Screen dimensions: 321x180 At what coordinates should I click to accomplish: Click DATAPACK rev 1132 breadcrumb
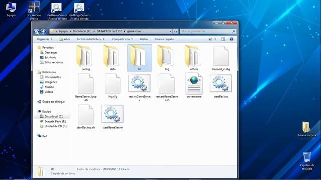point(109,31)
